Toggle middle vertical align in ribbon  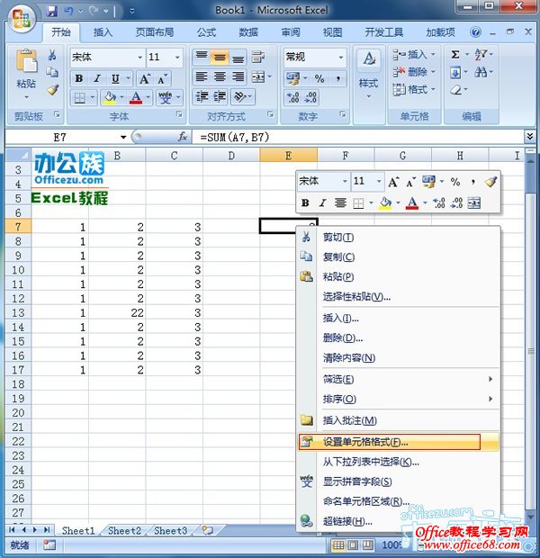[220, 57]
